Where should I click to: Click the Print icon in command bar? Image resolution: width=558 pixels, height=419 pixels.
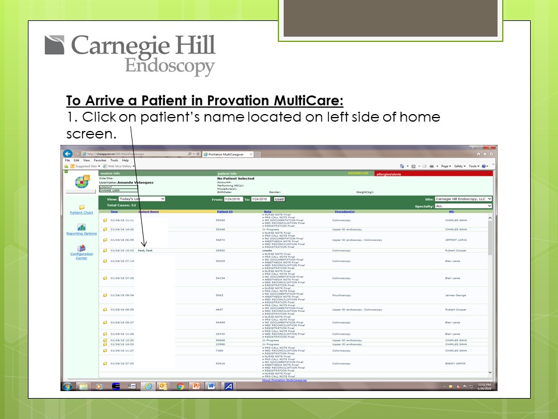[x=432, y=166]
